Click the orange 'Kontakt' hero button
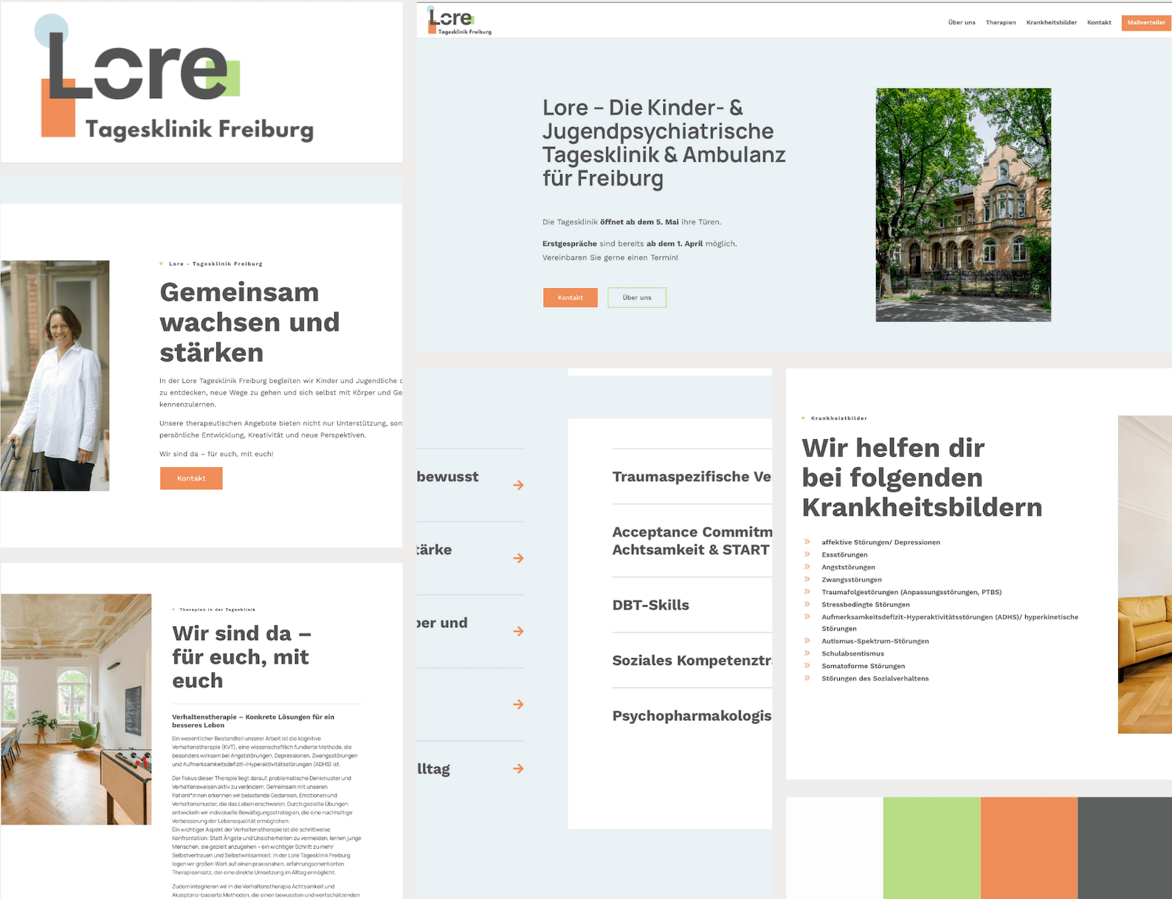 571,297
